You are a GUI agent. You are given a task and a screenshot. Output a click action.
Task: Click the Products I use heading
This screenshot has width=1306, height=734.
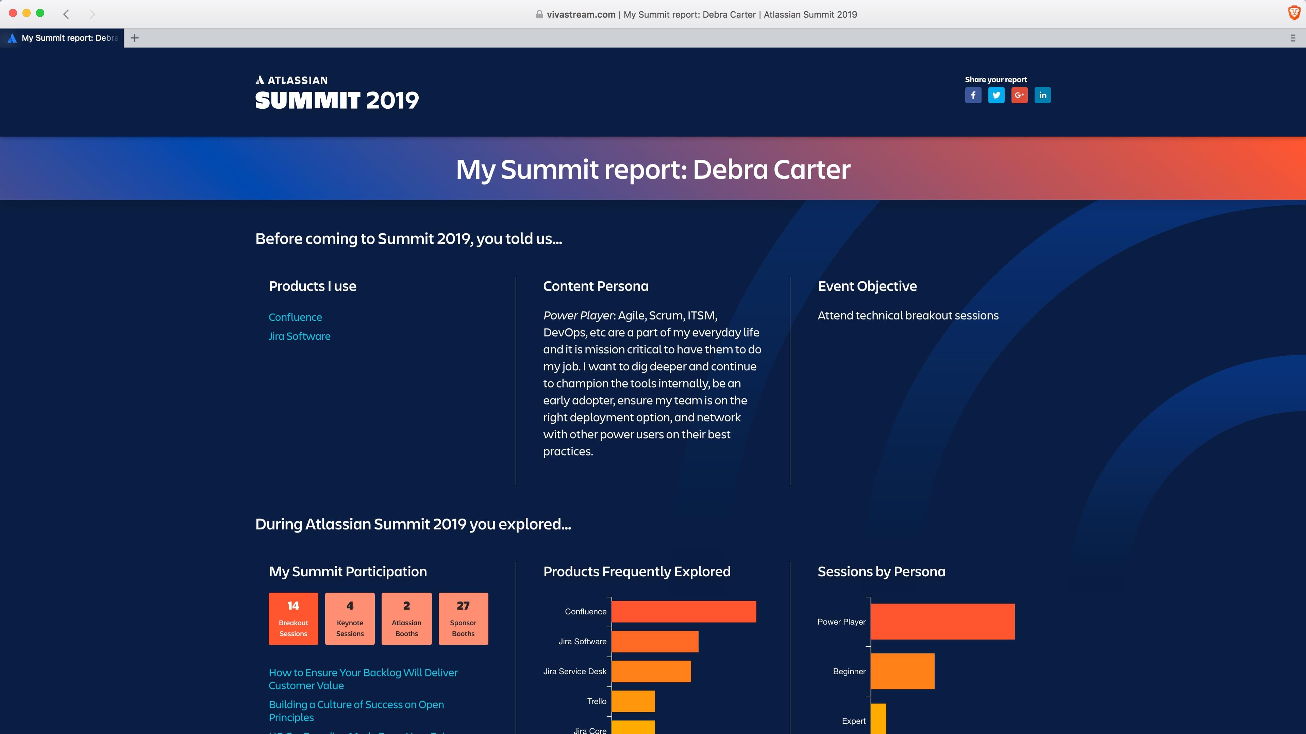point(312,286)
